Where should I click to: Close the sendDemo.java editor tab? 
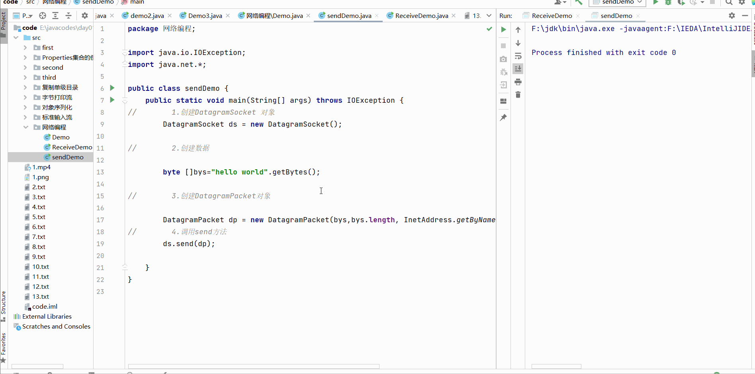(x=377, y=16)
